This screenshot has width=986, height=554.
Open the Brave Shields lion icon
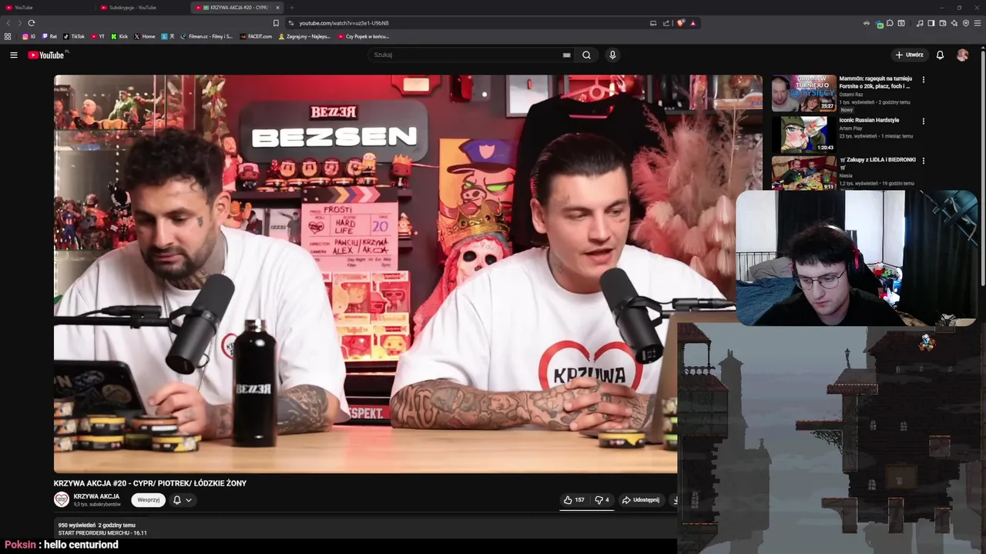tap(681, 23)
